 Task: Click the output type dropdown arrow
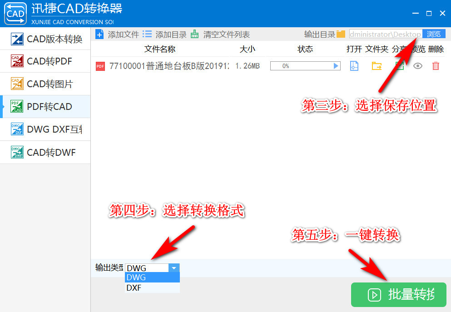[x=174, y=268]
